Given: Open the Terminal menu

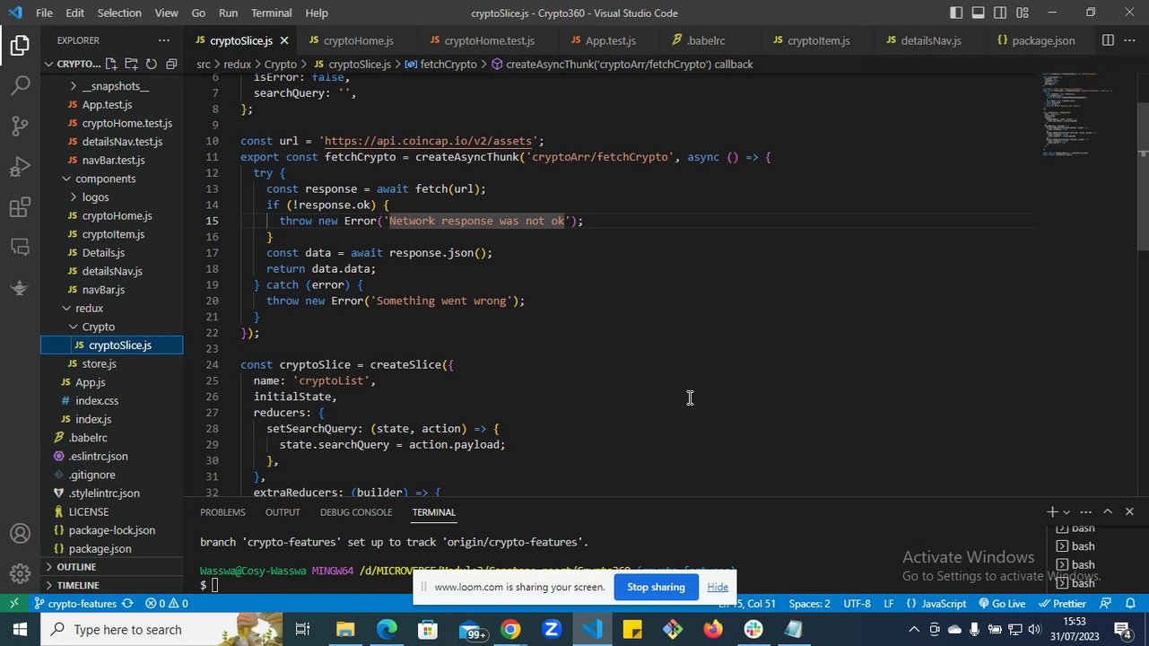Looking at the screenshot, I should [x=271, y=13].
